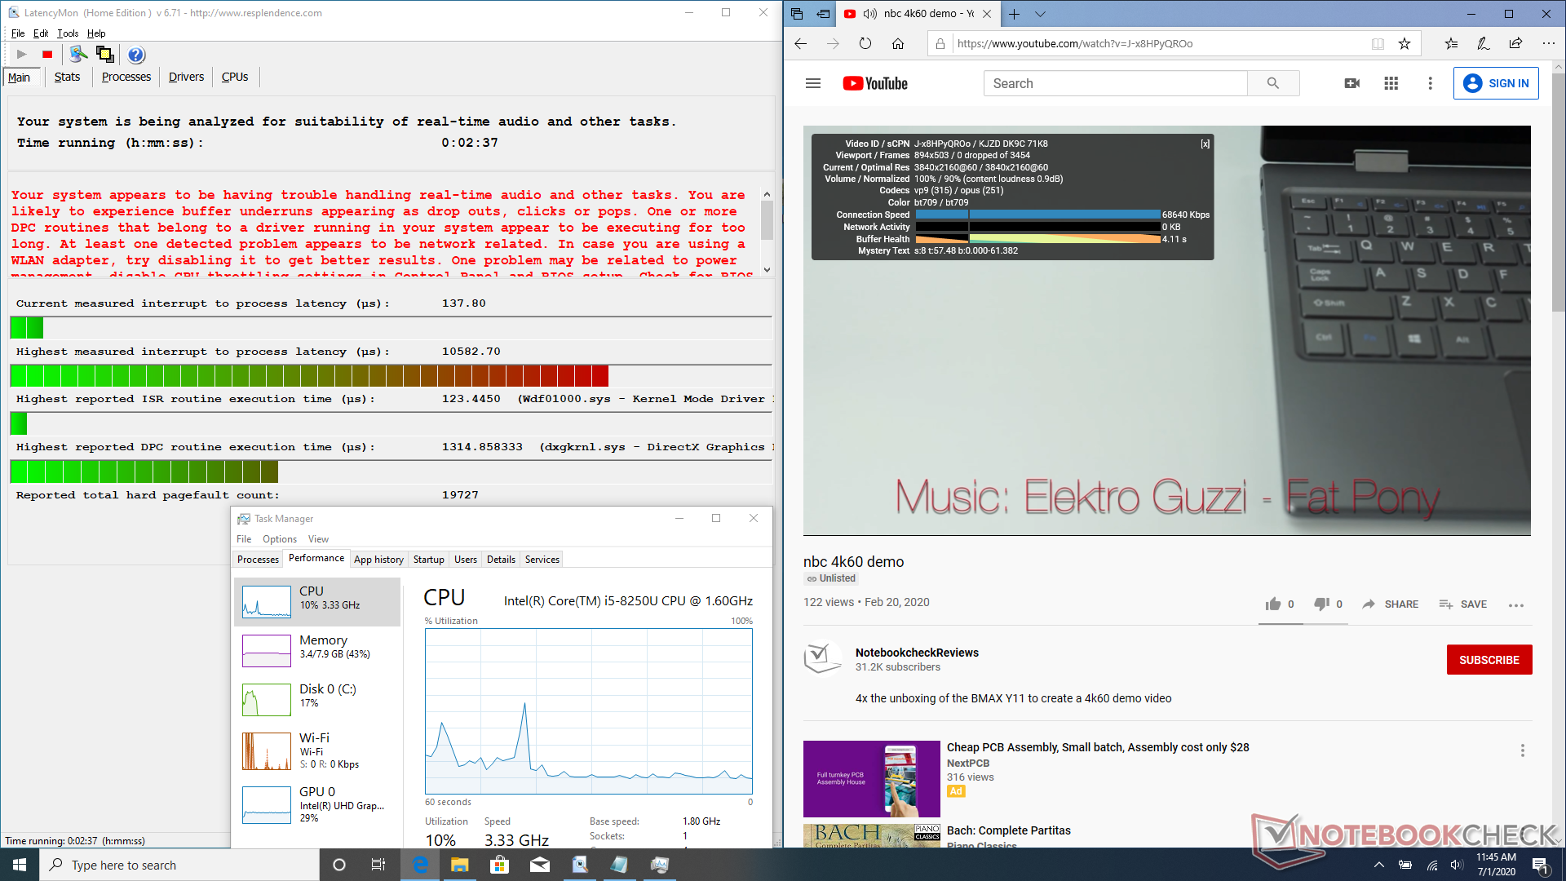
Task: Open Edge tab list chevron dropdown
Action: point(1040,14)
